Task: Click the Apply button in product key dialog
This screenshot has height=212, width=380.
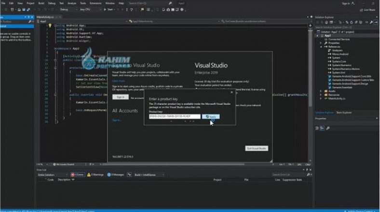Action: tap(211, 117)
